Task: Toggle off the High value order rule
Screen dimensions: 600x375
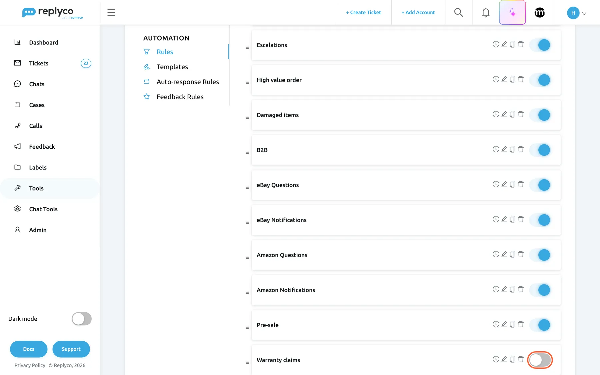Action: [540, 80]
